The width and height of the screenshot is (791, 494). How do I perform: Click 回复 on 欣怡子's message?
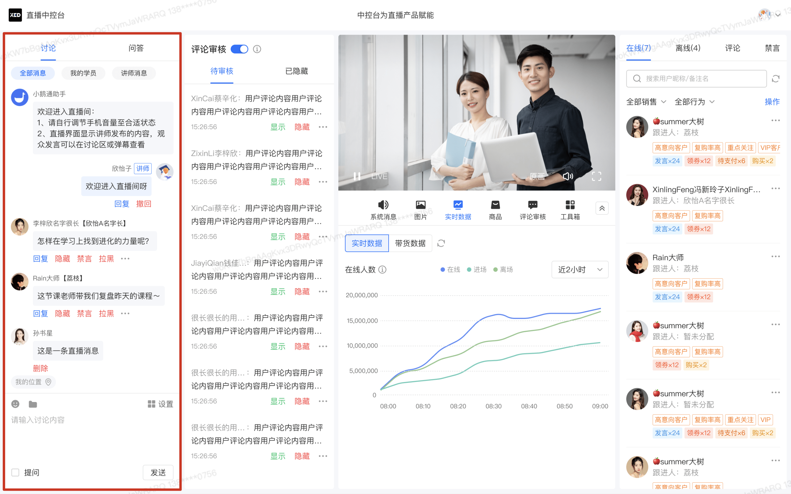coord(122,204)
